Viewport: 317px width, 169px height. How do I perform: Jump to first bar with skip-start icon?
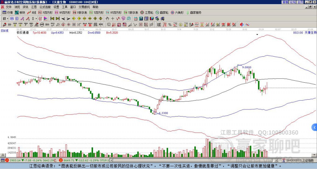point(52,19)
